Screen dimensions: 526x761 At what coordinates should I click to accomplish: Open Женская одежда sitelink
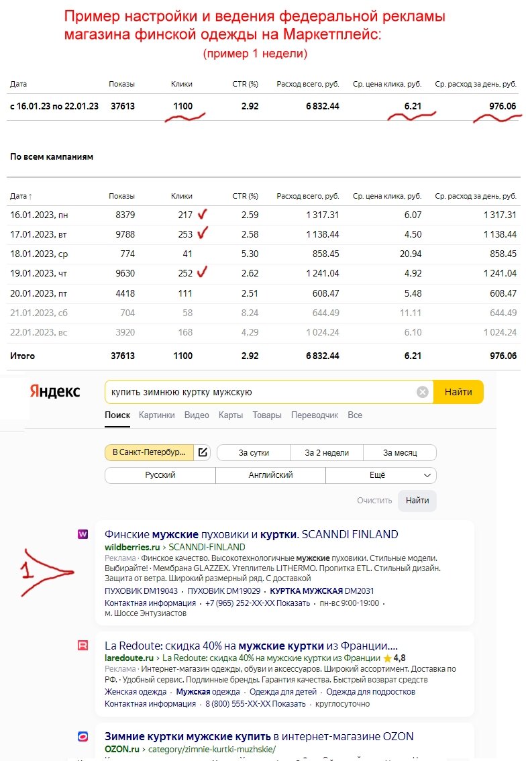pyautogui.click(x=136, y=692)
